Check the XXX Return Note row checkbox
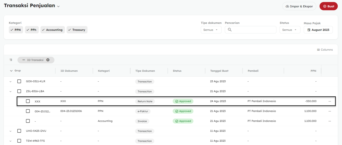The width and height of the screenshot is (342, 145). [x=28, y=101]
